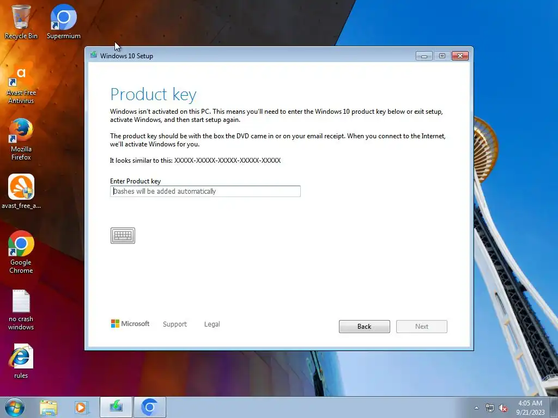Switch to Supermium in the taskbar
Viewport: 558px width, 418px height.
coord(149,407)
